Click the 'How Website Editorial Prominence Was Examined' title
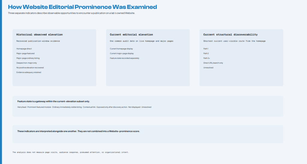Screen dimensions: 307x164 (82, 7)
